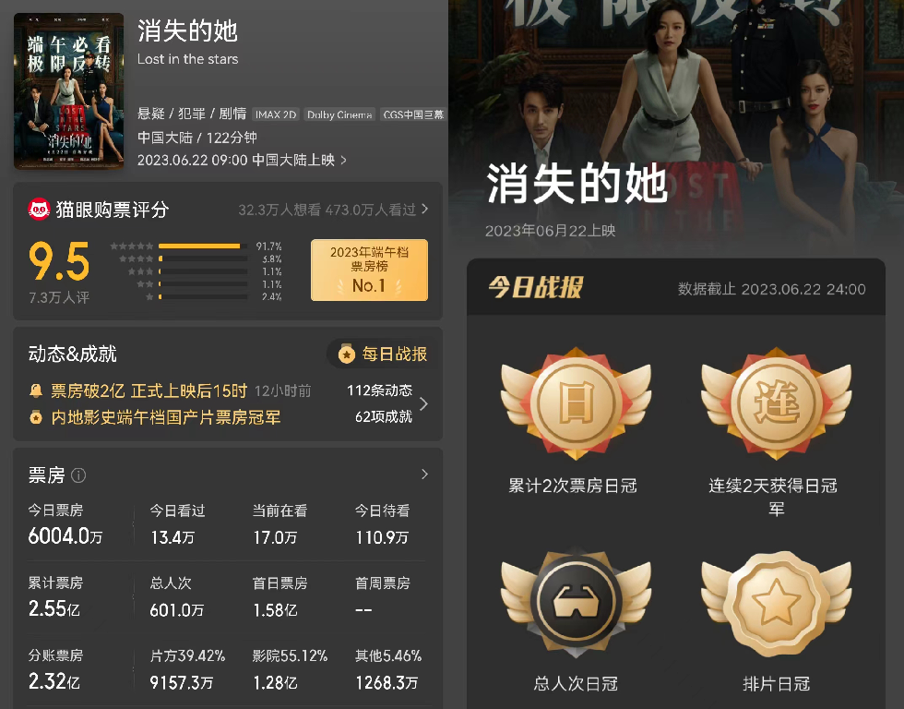Image resolution: width=904 pixels, height=709 pixels.
Task: Click the 累计2次票房日冠 badge
Action: click(576, 403)
